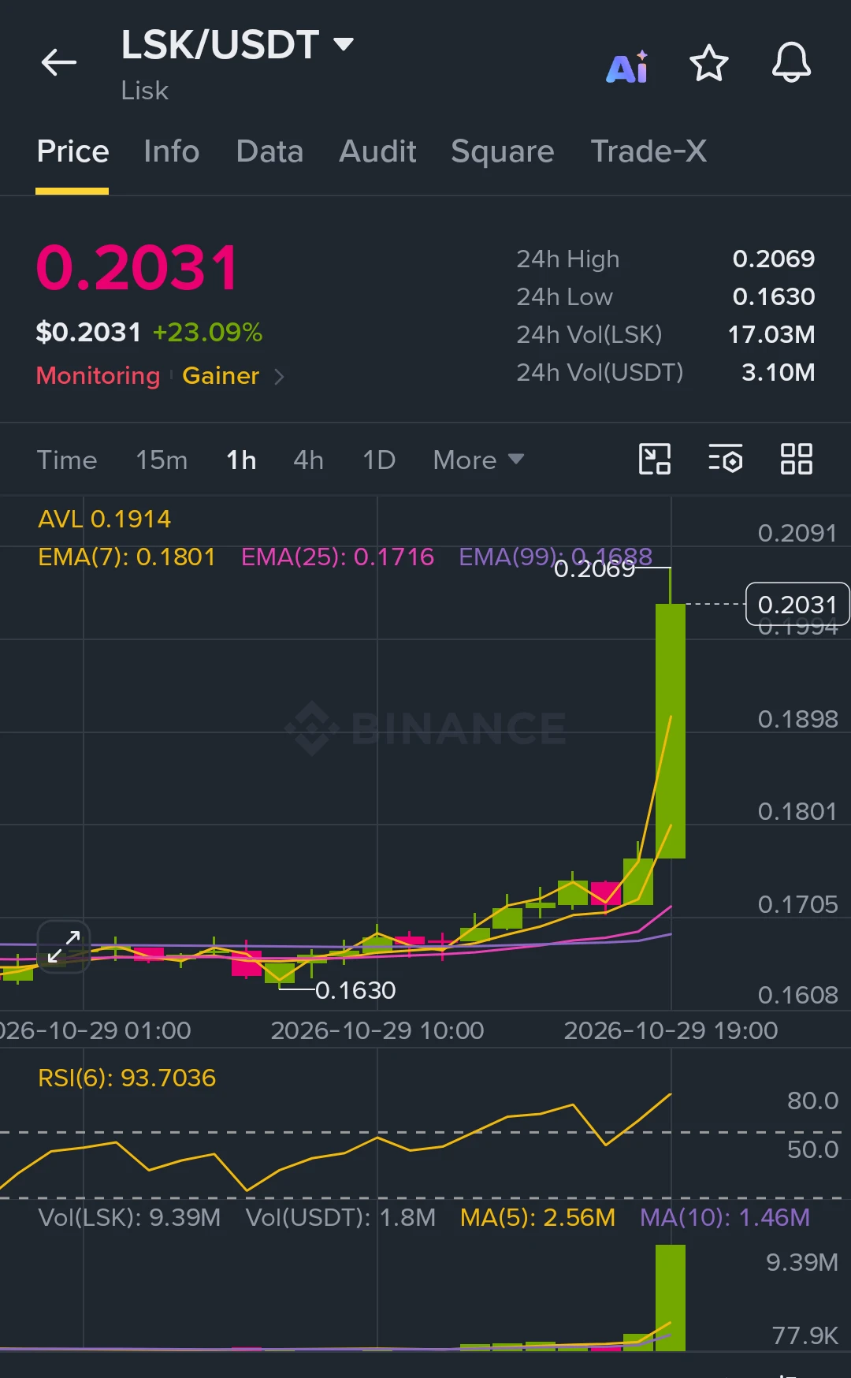Screen dimensions: 851x1378
Task: Select the 1h timeframe
Action: click(241, 460)
